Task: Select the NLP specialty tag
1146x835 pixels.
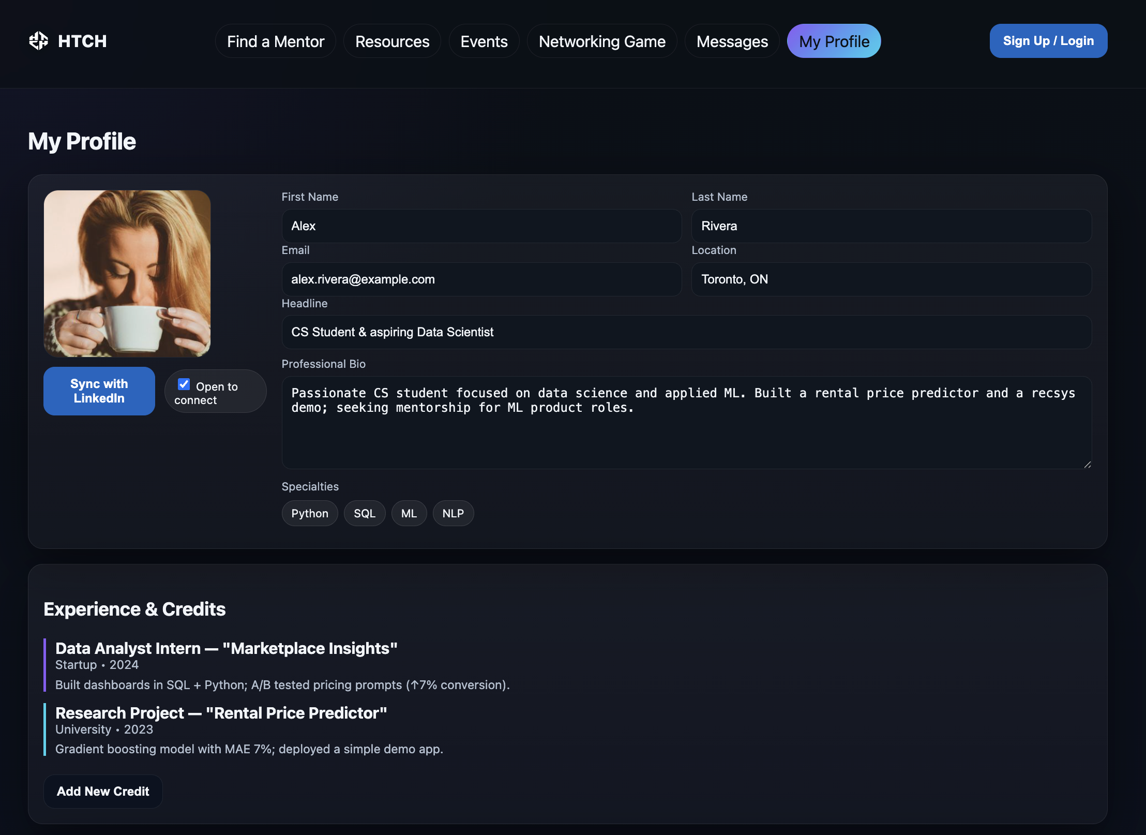Action: [453, 514]
